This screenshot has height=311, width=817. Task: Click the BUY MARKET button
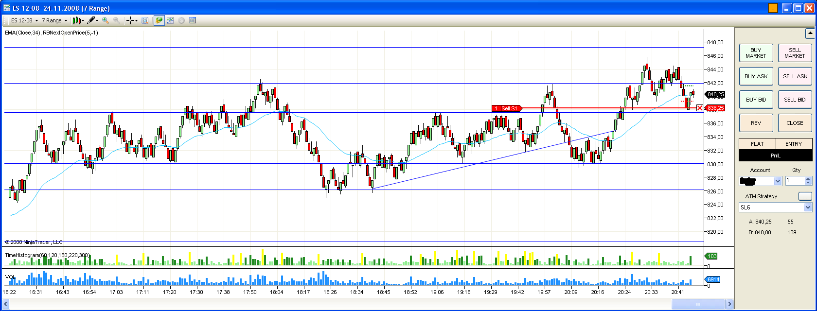756,53
